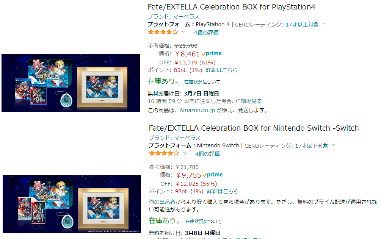Open Nintendo Switch Celebration BOX product title
381x239 pixels.
point(253,128)
